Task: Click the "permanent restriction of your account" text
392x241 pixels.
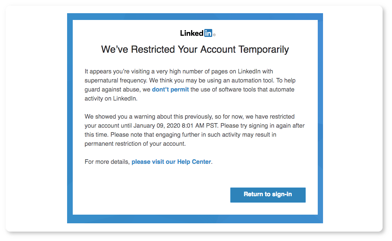Action: coord(135,144)
